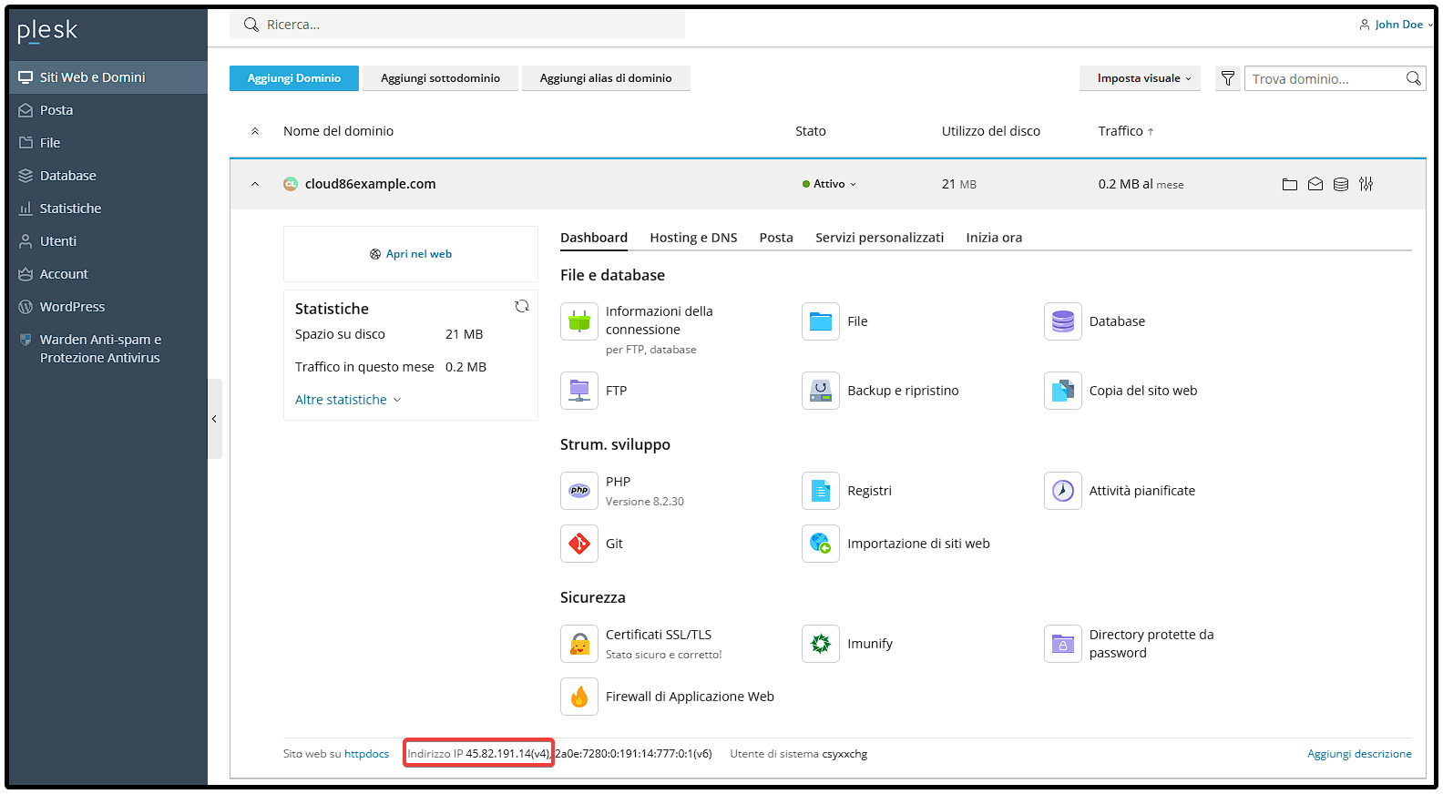The height and width of the screenshot is (794, 1443).
Task: Switch to Servizi personalizzati tab
Action: point(879,238)
